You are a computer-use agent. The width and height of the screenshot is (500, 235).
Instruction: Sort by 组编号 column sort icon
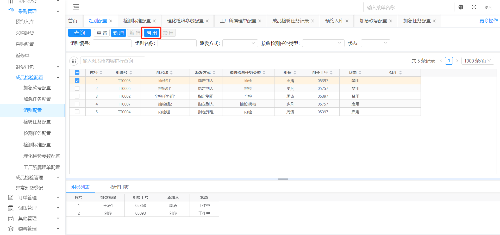tap(131, 73)
